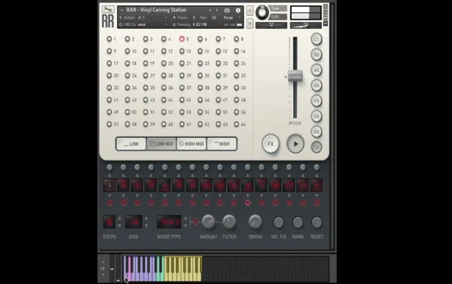Decrease STEPS with the down arrow
The image size is (452, 284).
119,226
